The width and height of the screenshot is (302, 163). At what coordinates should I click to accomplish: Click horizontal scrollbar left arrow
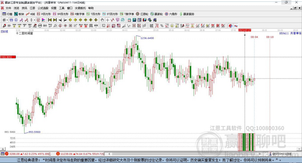(x=109, y=154)
